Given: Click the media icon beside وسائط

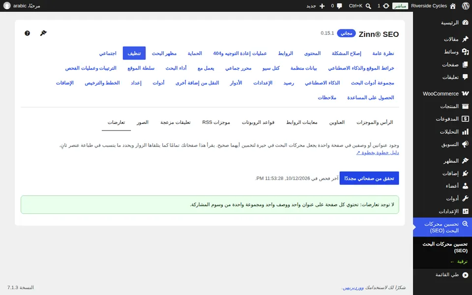Looking at the screenshot, I should (466, 52).
